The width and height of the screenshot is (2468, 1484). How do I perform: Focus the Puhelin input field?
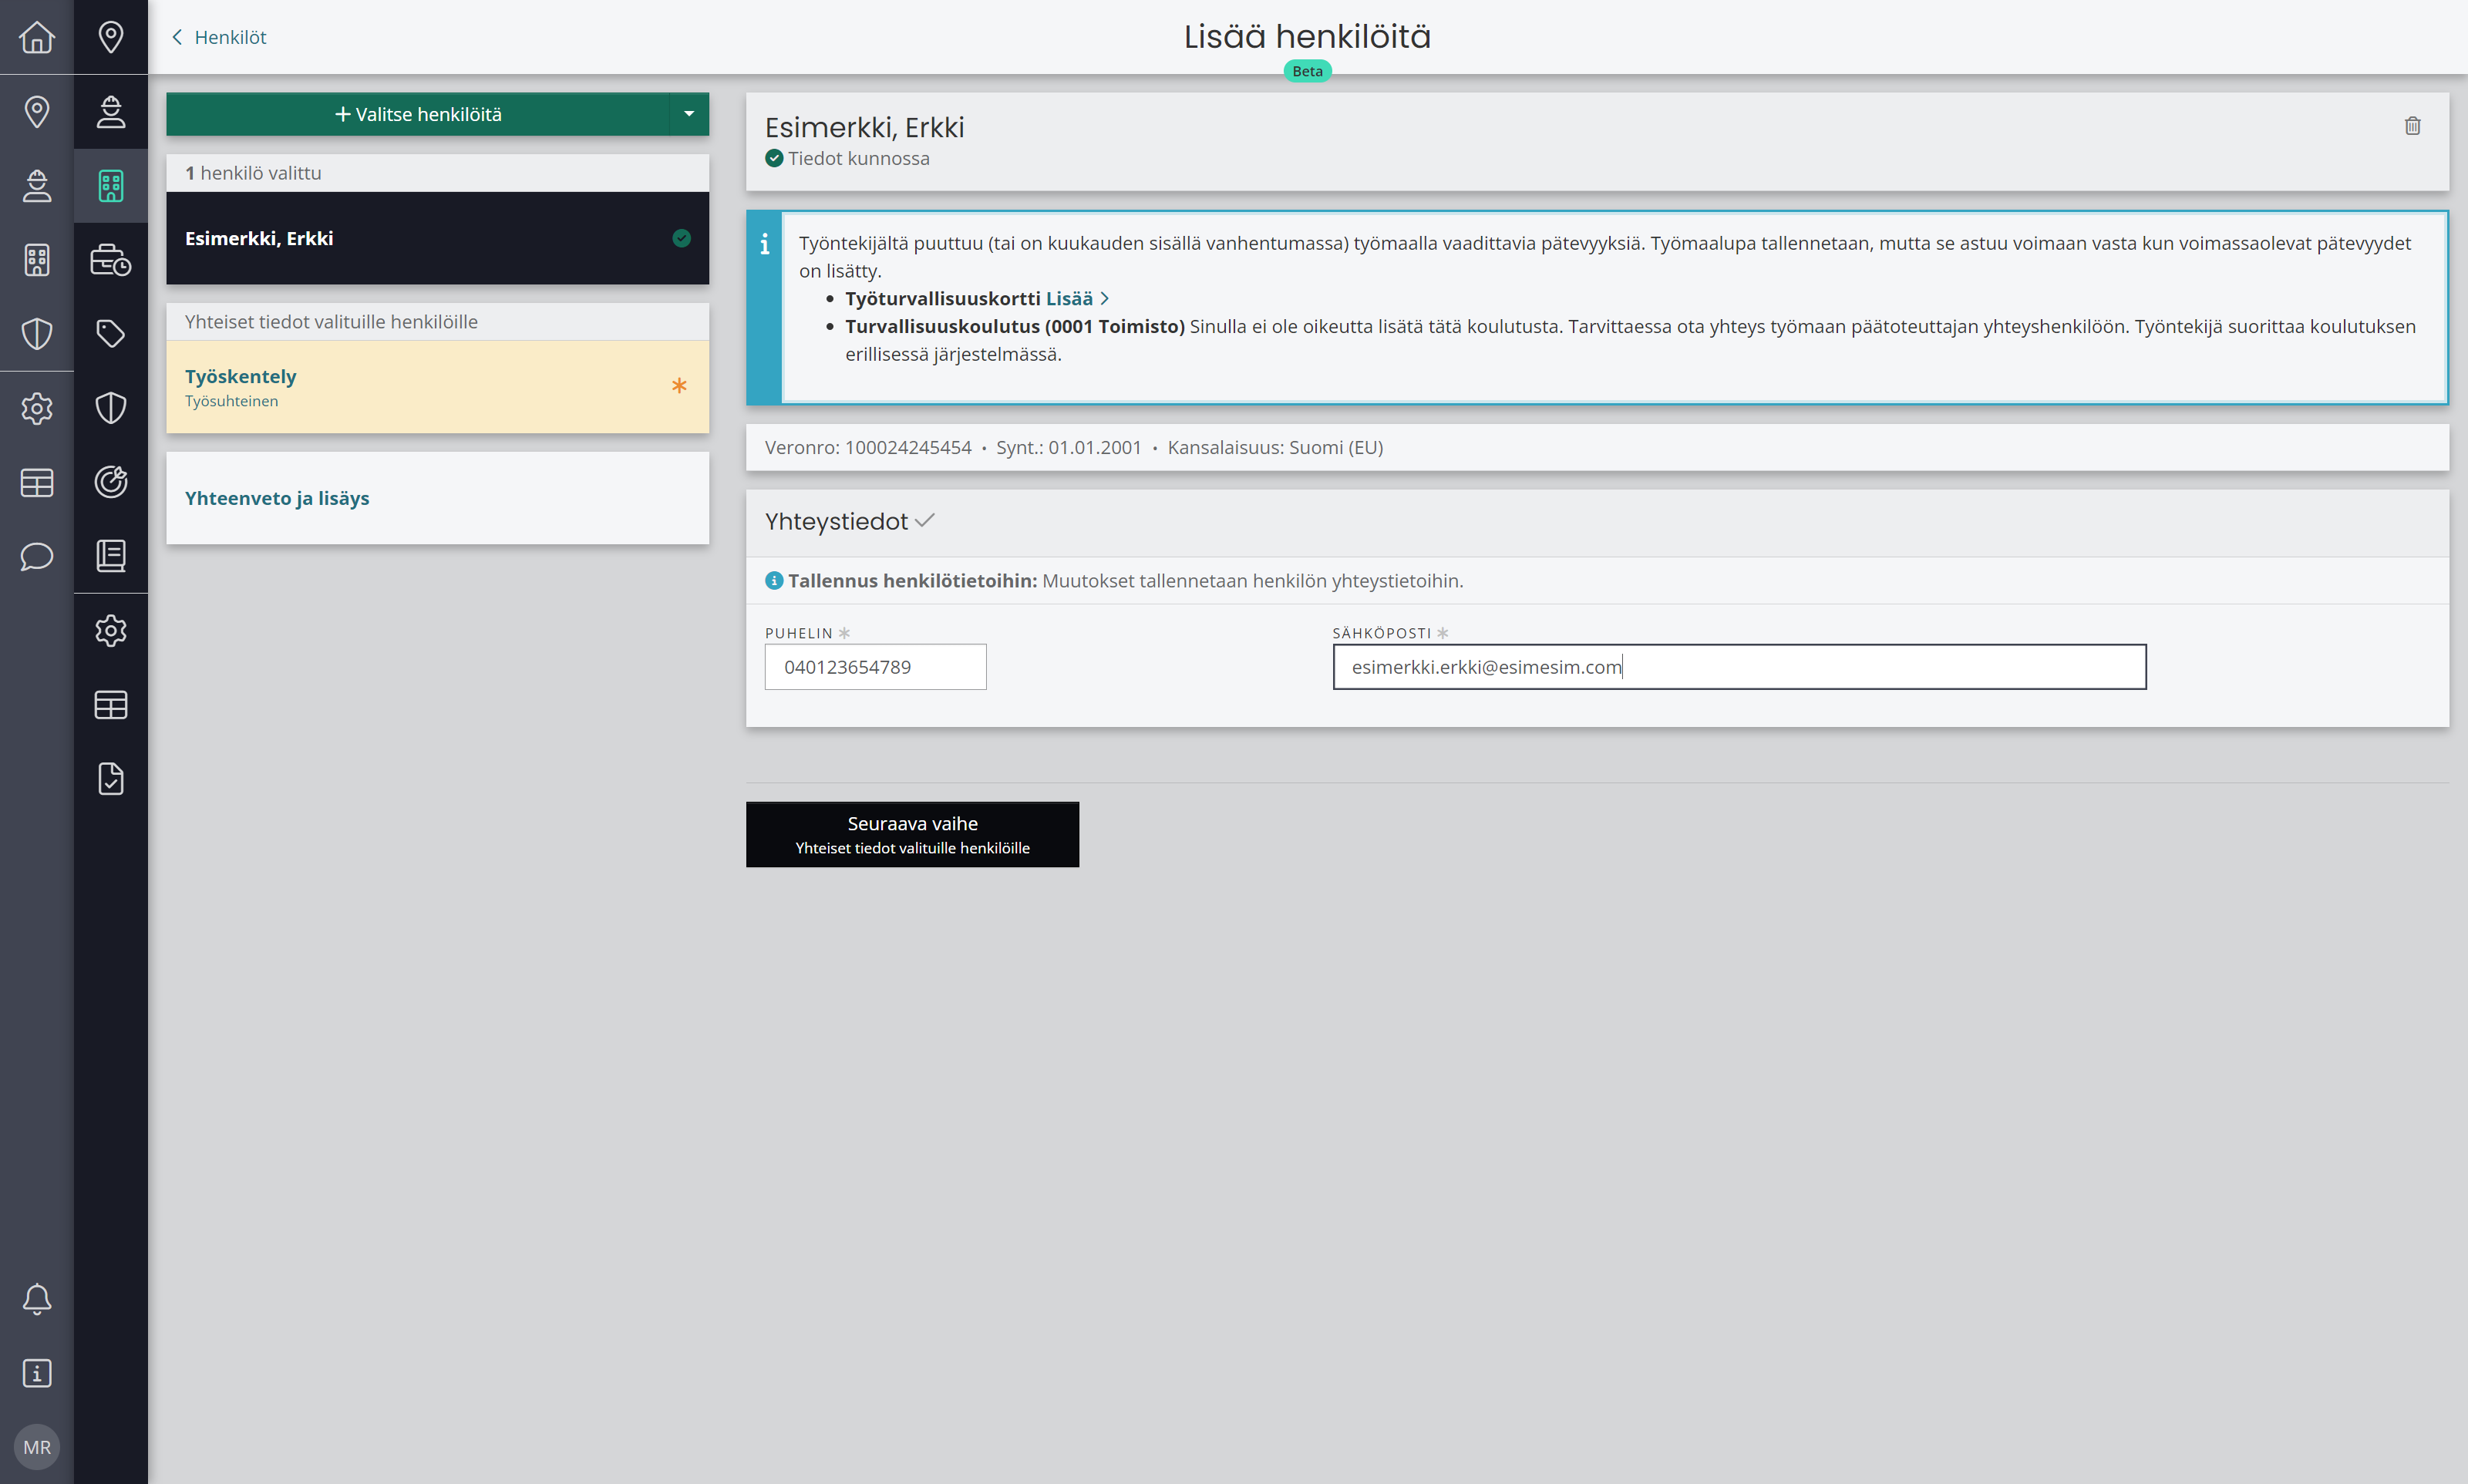pos(875,667)
